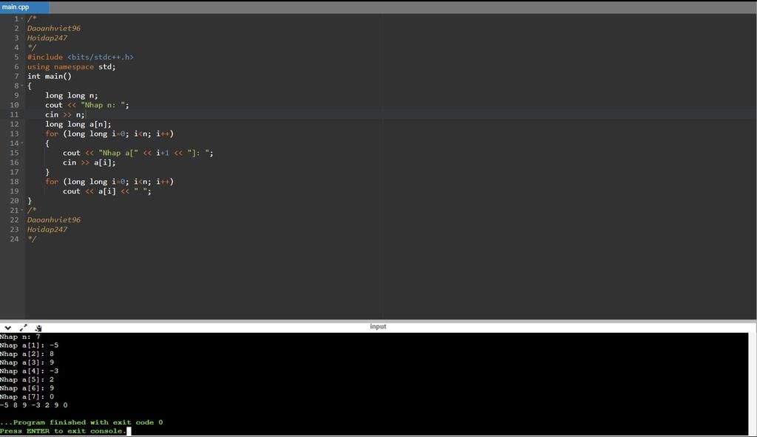This screenshot has width=757, height=437.
Task: Collapse the comment block starting at line 1
Action: pos(22,18)
